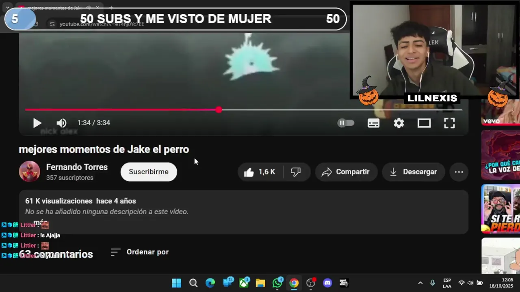Expand the video description box
This screenshot has height=292, width=520.
(244, 212)
